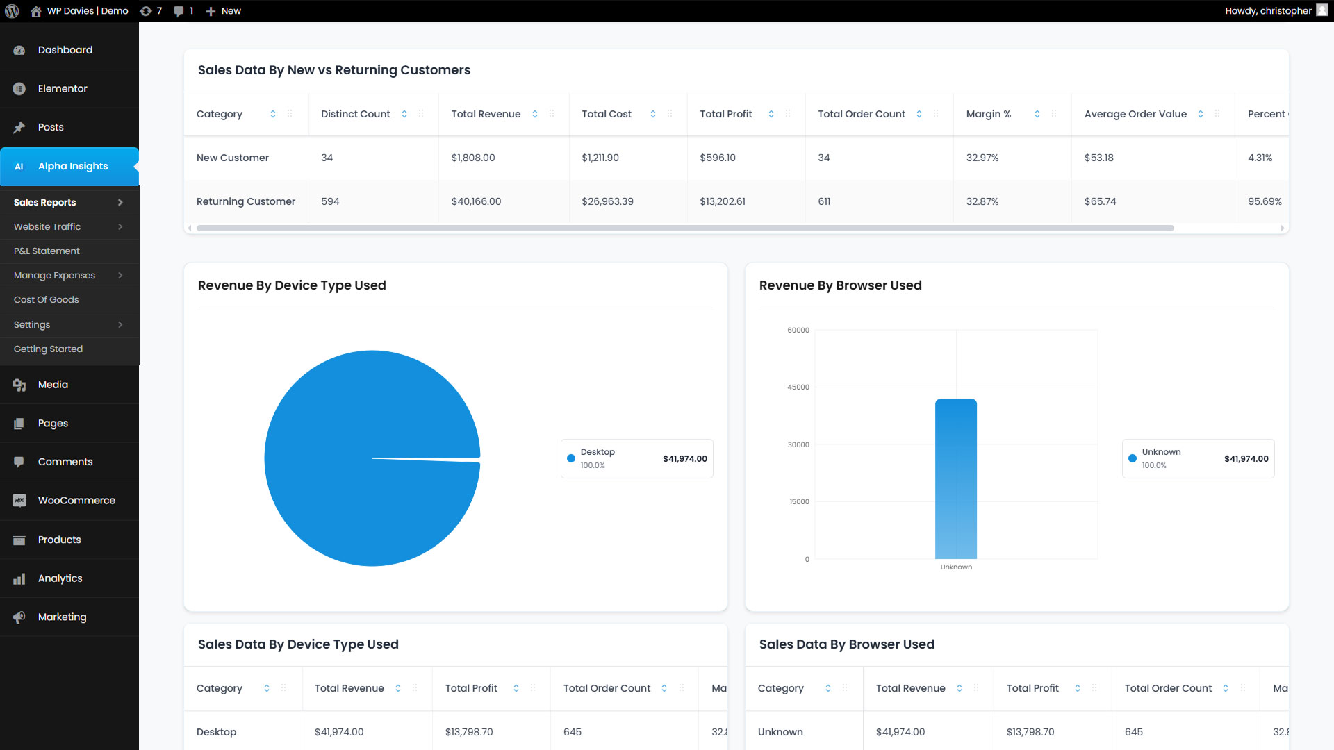The image size is (1334, 750).
Task: Expand the Sales Reports submenu
Action: point(120,203)
